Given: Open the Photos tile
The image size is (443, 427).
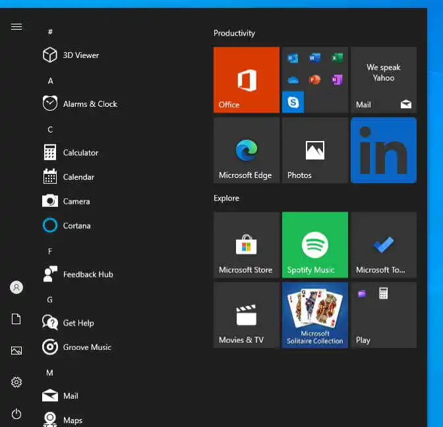Looking at the screenshot, I should pyautogui.click(x=315, y=150).
